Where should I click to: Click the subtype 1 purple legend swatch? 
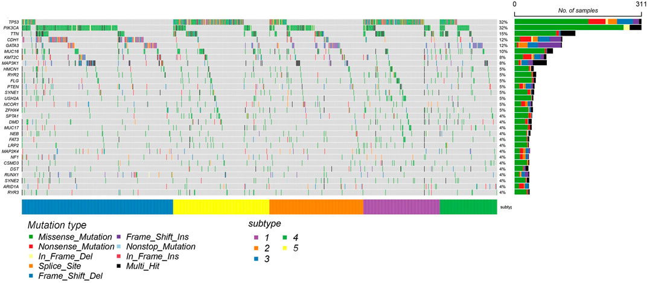click(257, 237)
